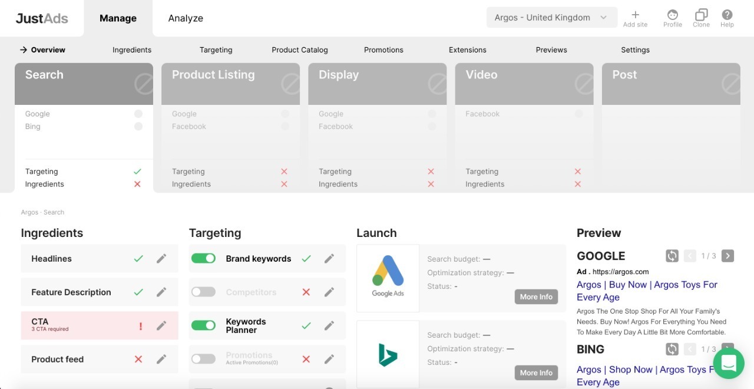Go to the Extensions section

[x=468, y=50]
